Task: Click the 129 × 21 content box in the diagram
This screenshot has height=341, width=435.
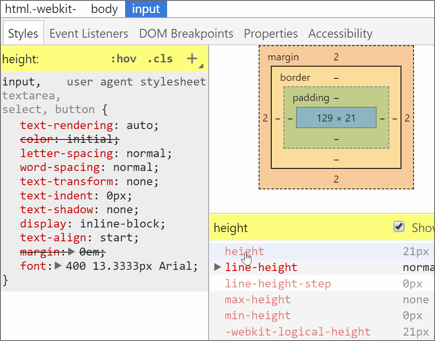Action: [x=336, y=118]
